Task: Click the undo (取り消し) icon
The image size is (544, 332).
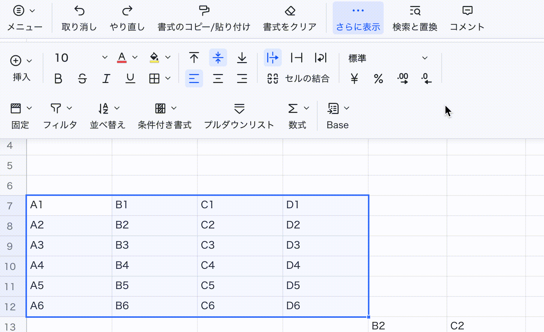Action: 79,11
